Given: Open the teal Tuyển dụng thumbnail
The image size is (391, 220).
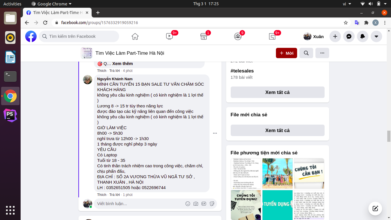Looking at the screenshot, I should (x=277, y=205).
